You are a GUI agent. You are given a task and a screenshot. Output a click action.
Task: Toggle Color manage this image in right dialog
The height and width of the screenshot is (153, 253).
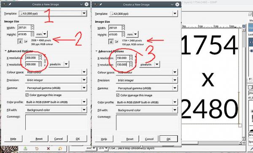tap(118, 95)
